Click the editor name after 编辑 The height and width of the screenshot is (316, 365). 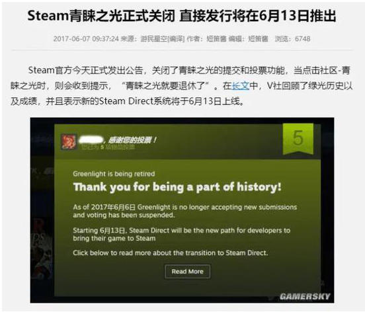point(258,38)
